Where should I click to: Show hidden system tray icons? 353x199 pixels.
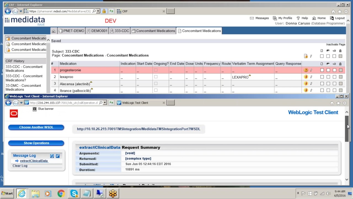click(298, 193)
